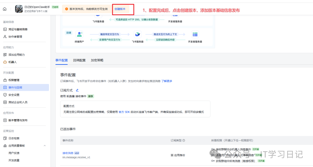The image size is (313, 167).
Task: Go to the home icon
Action: (5, 9)
